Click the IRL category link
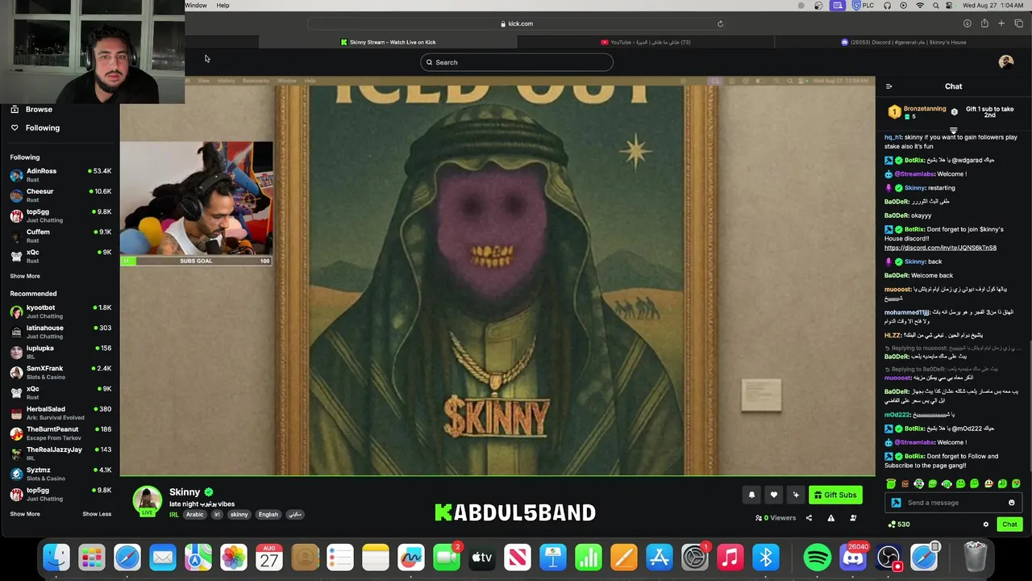The width and height of the screenshot is (1032, 581). (x=174, y=515)
